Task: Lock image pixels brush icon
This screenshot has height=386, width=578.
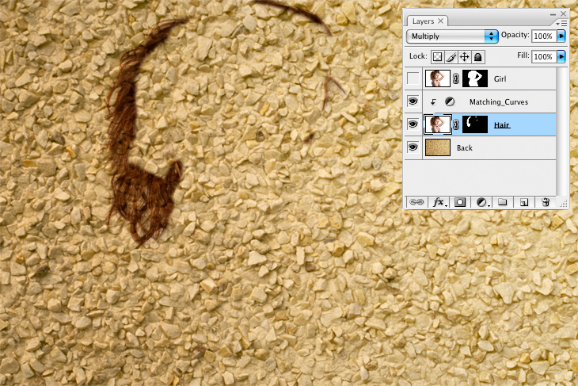Action: point(451,57)
